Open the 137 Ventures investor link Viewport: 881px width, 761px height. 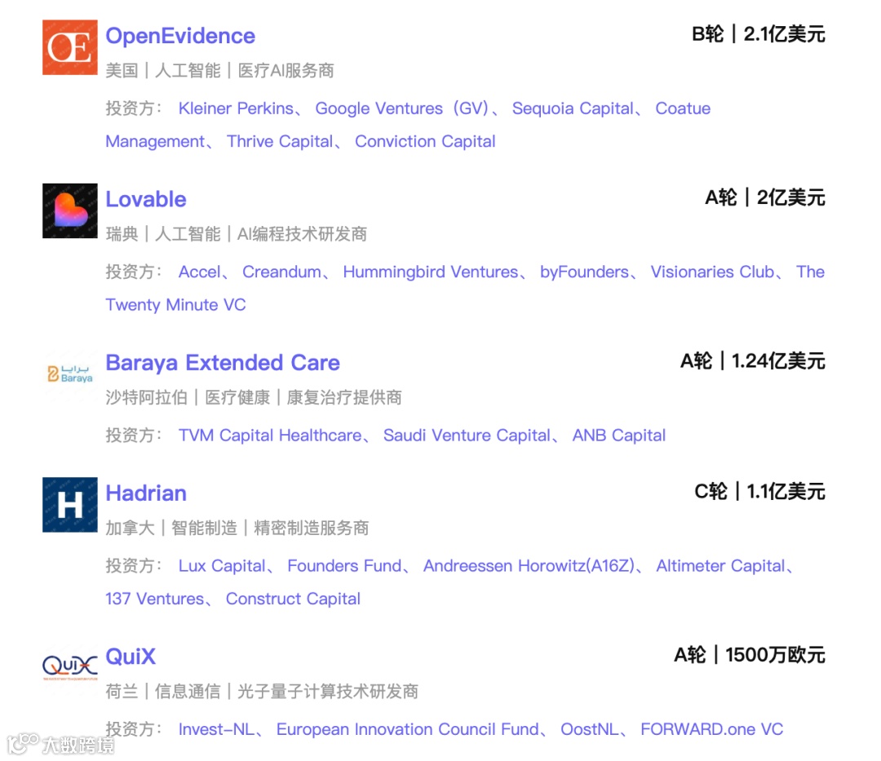[x=154, y=599]
